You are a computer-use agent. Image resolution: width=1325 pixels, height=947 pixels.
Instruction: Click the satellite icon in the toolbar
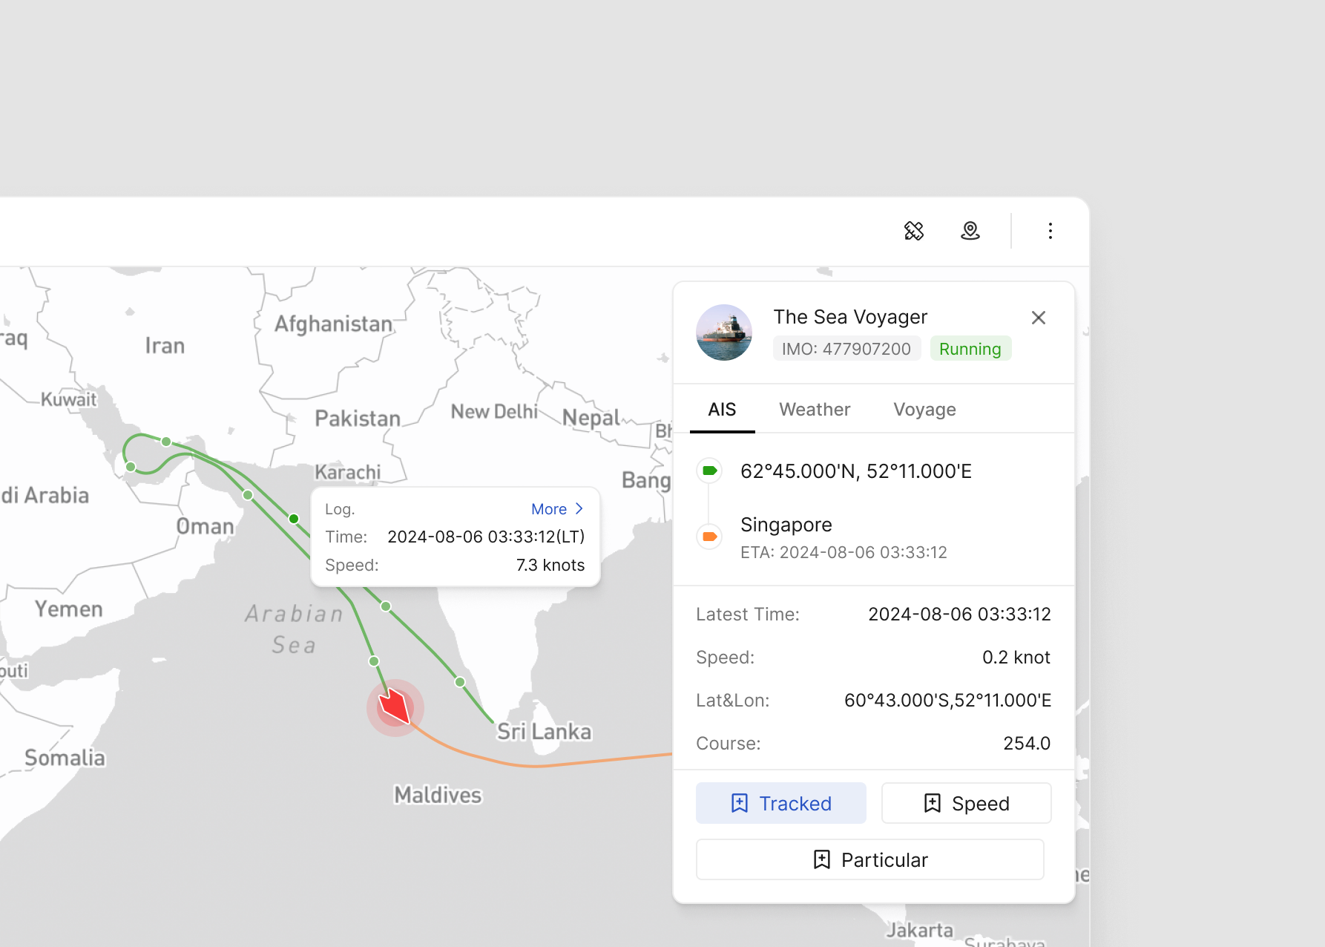tap(914, 231)
